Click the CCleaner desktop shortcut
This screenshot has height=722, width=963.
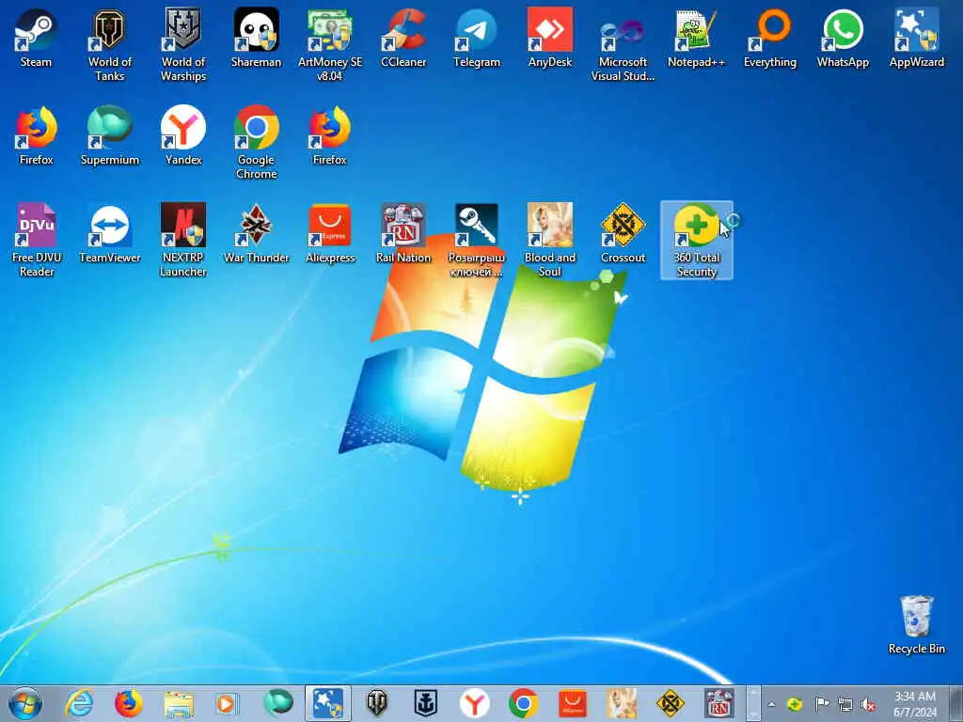coord(403,39)
